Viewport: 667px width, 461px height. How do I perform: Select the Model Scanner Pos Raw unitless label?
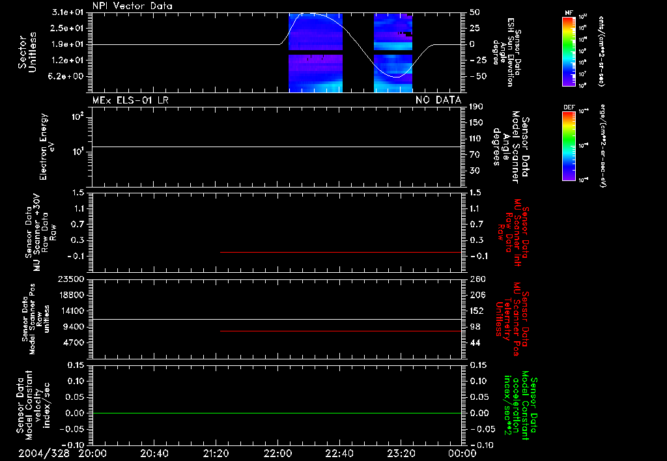[x=36, y=319]
